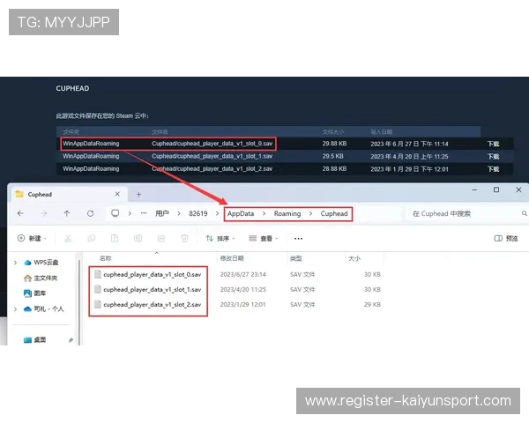Go up one folder level
The image size is (529, 423).
[67, 213]
